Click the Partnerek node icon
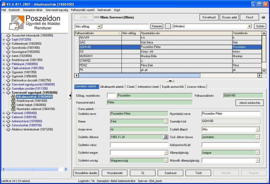Image resolution: width=270 pixels, height=184 pixels. [8, 113]
